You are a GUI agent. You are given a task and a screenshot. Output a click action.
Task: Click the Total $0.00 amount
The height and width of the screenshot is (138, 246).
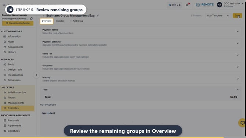(x=234, y=97)
